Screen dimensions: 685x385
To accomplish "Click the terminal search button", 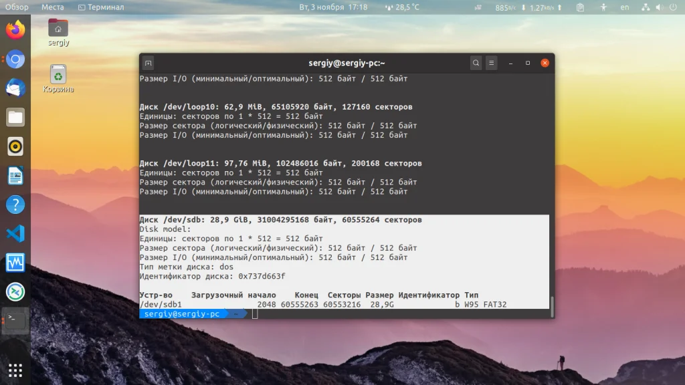I will point(476,63).
